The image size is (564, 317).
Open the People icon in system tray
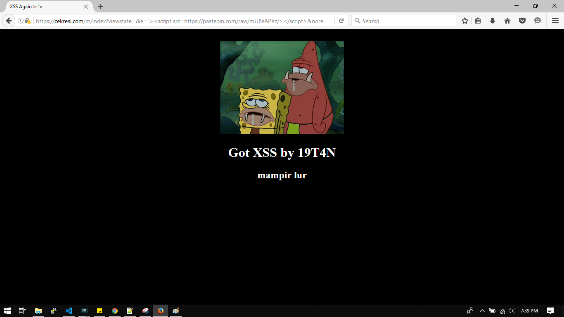[x=470, y=311]
